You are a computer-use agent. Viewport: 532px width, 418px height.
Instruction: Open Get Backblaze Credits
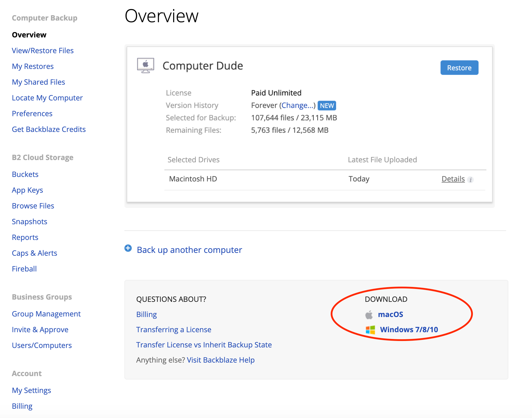point(49,129)
